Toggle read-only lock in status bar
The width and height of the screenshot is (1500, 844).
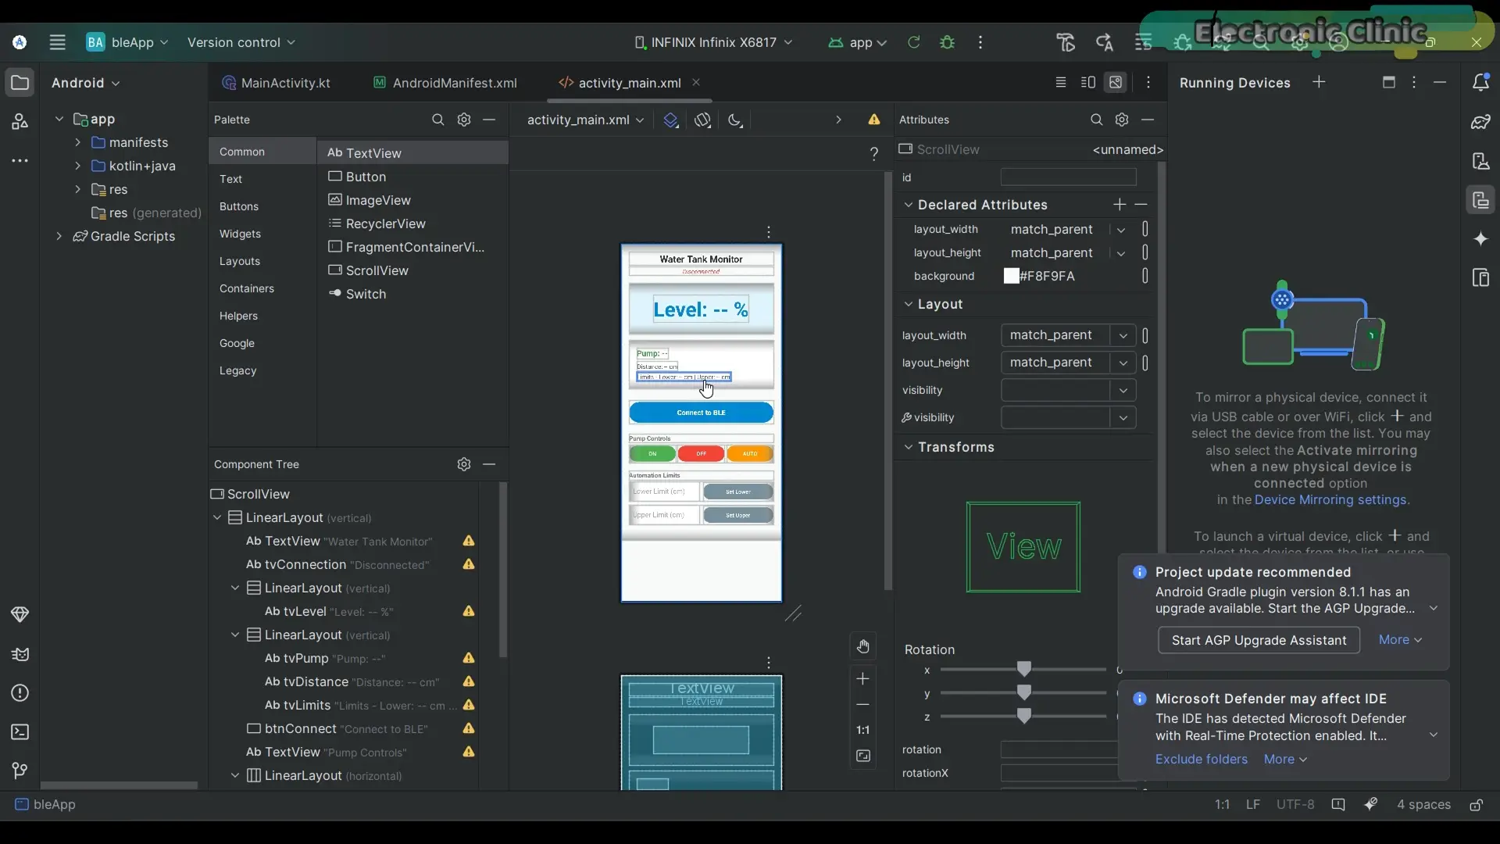1476,805
